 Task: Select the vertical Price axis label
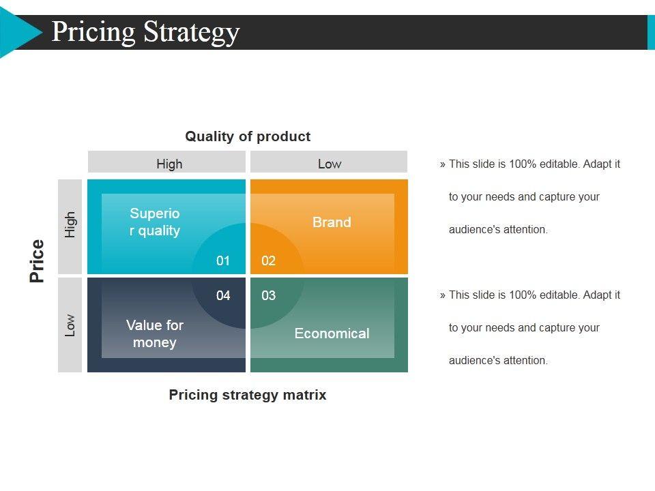(37, 261)
